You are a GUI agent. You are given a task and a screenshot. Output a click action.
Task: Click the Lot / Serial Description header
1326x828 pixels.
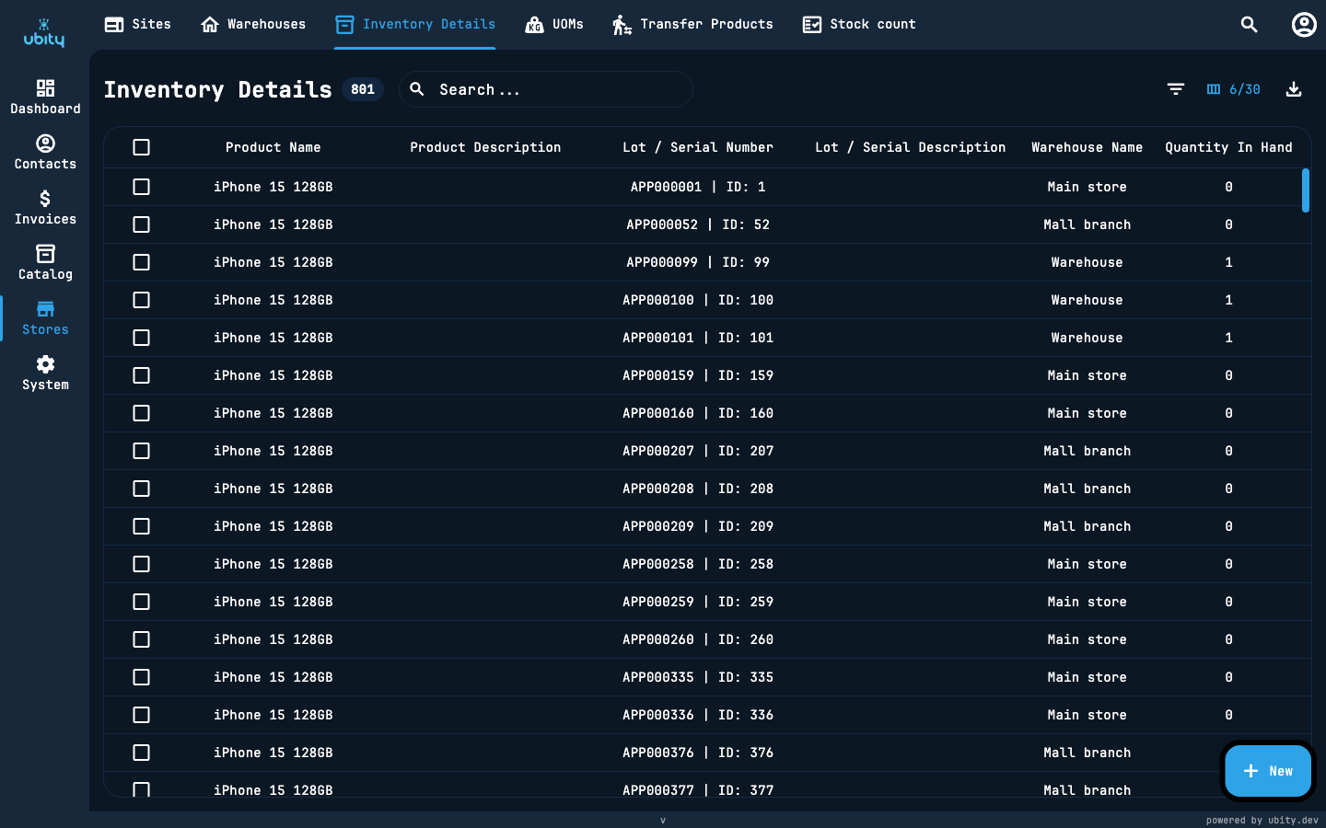tap(911, 147)
